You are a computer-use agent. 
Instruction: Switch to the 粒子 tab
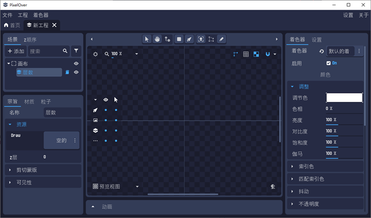(46, 102)
